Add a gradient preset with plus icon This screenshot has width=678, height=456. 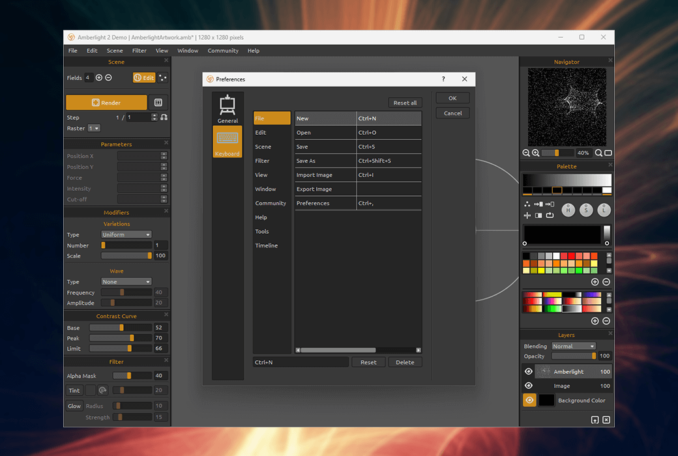595,321
